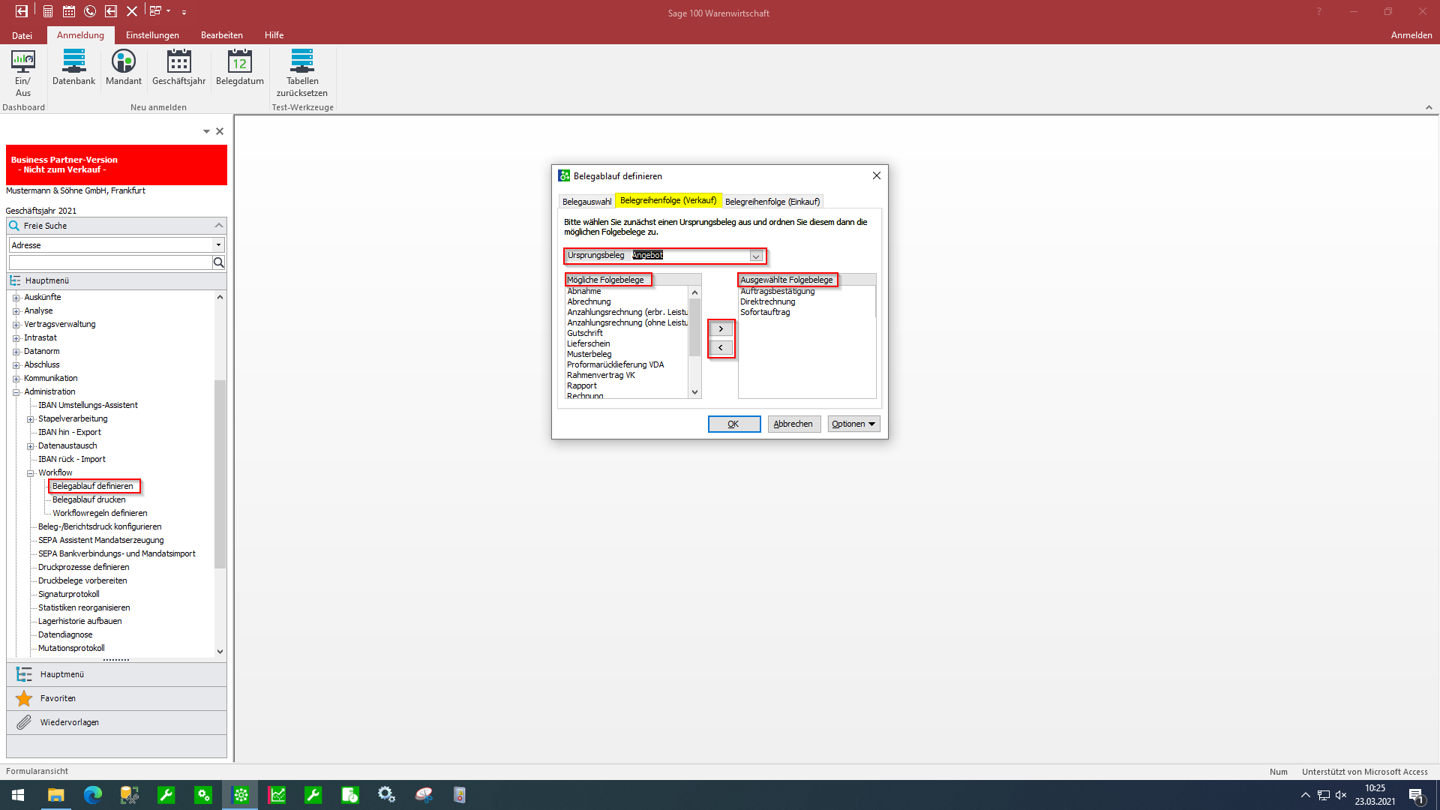Click the down arrow of the Mögliche Folgebelege scrollbar
1440x810 pixels.
tap(694, 392)
